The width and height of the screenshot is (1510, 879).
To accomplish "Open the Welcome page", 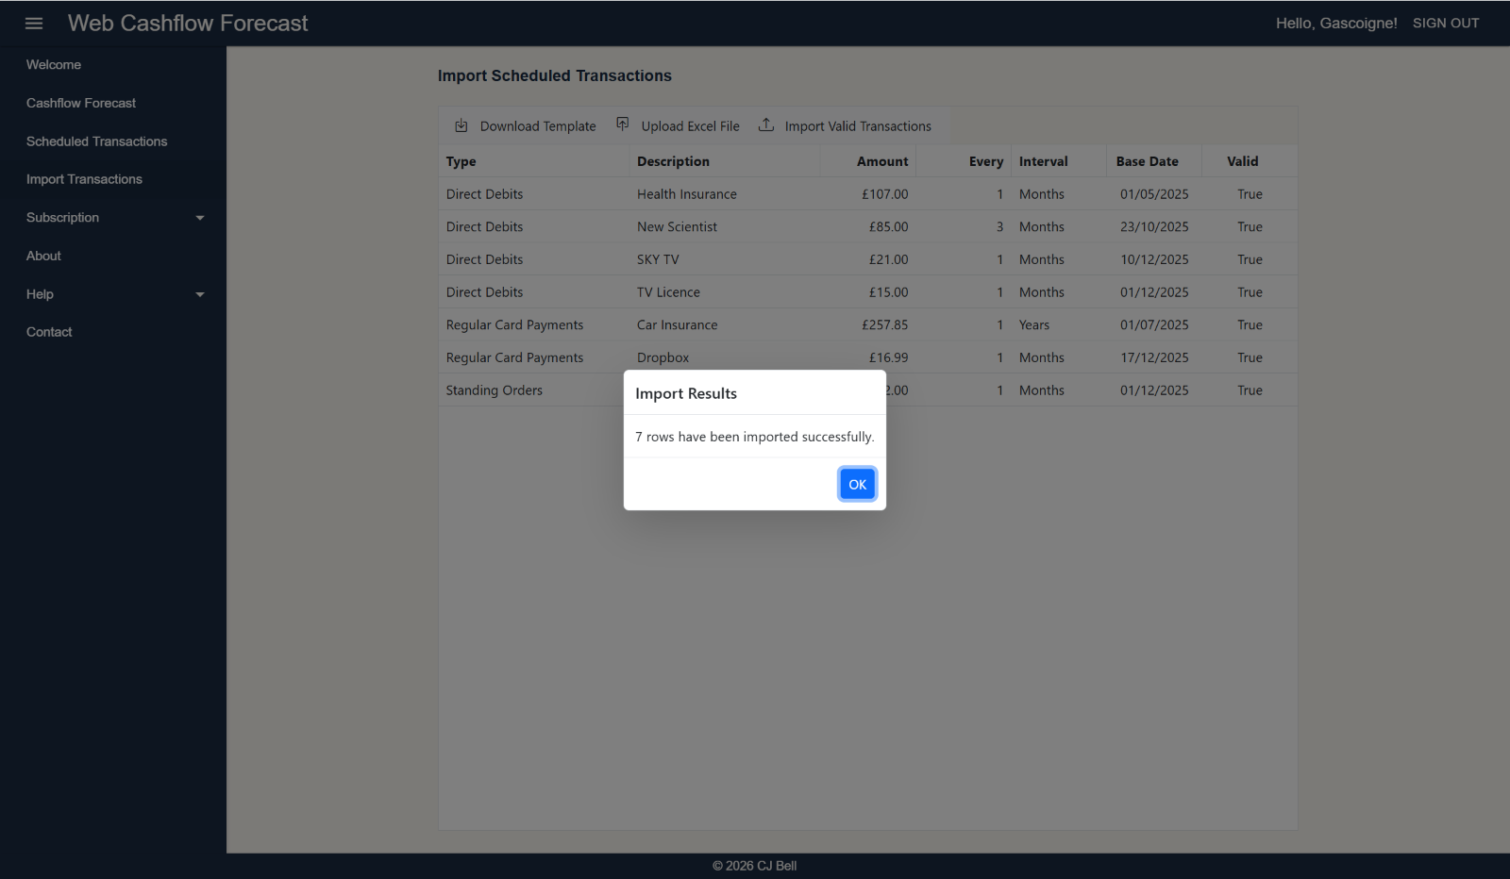I will pos(54,65).
